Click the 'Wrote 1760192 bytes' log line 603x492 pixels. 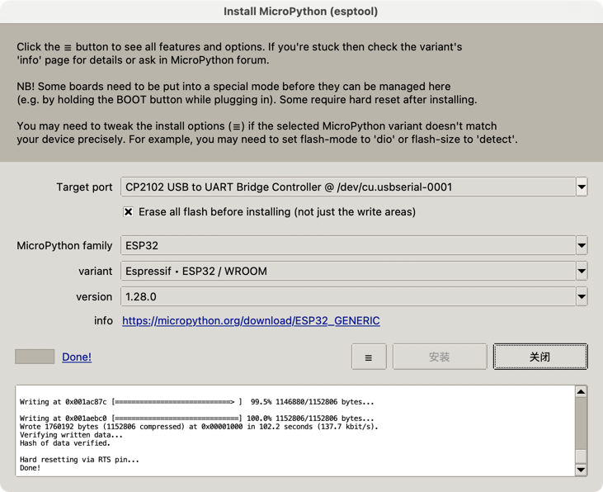pos(199,427)
